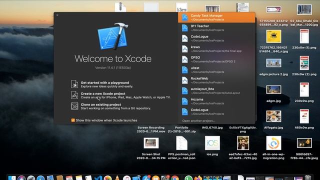The height and width of the screenshot is (180, 320).
Task: Open Google Chrome from the Dock
Action: click(174, 178)
